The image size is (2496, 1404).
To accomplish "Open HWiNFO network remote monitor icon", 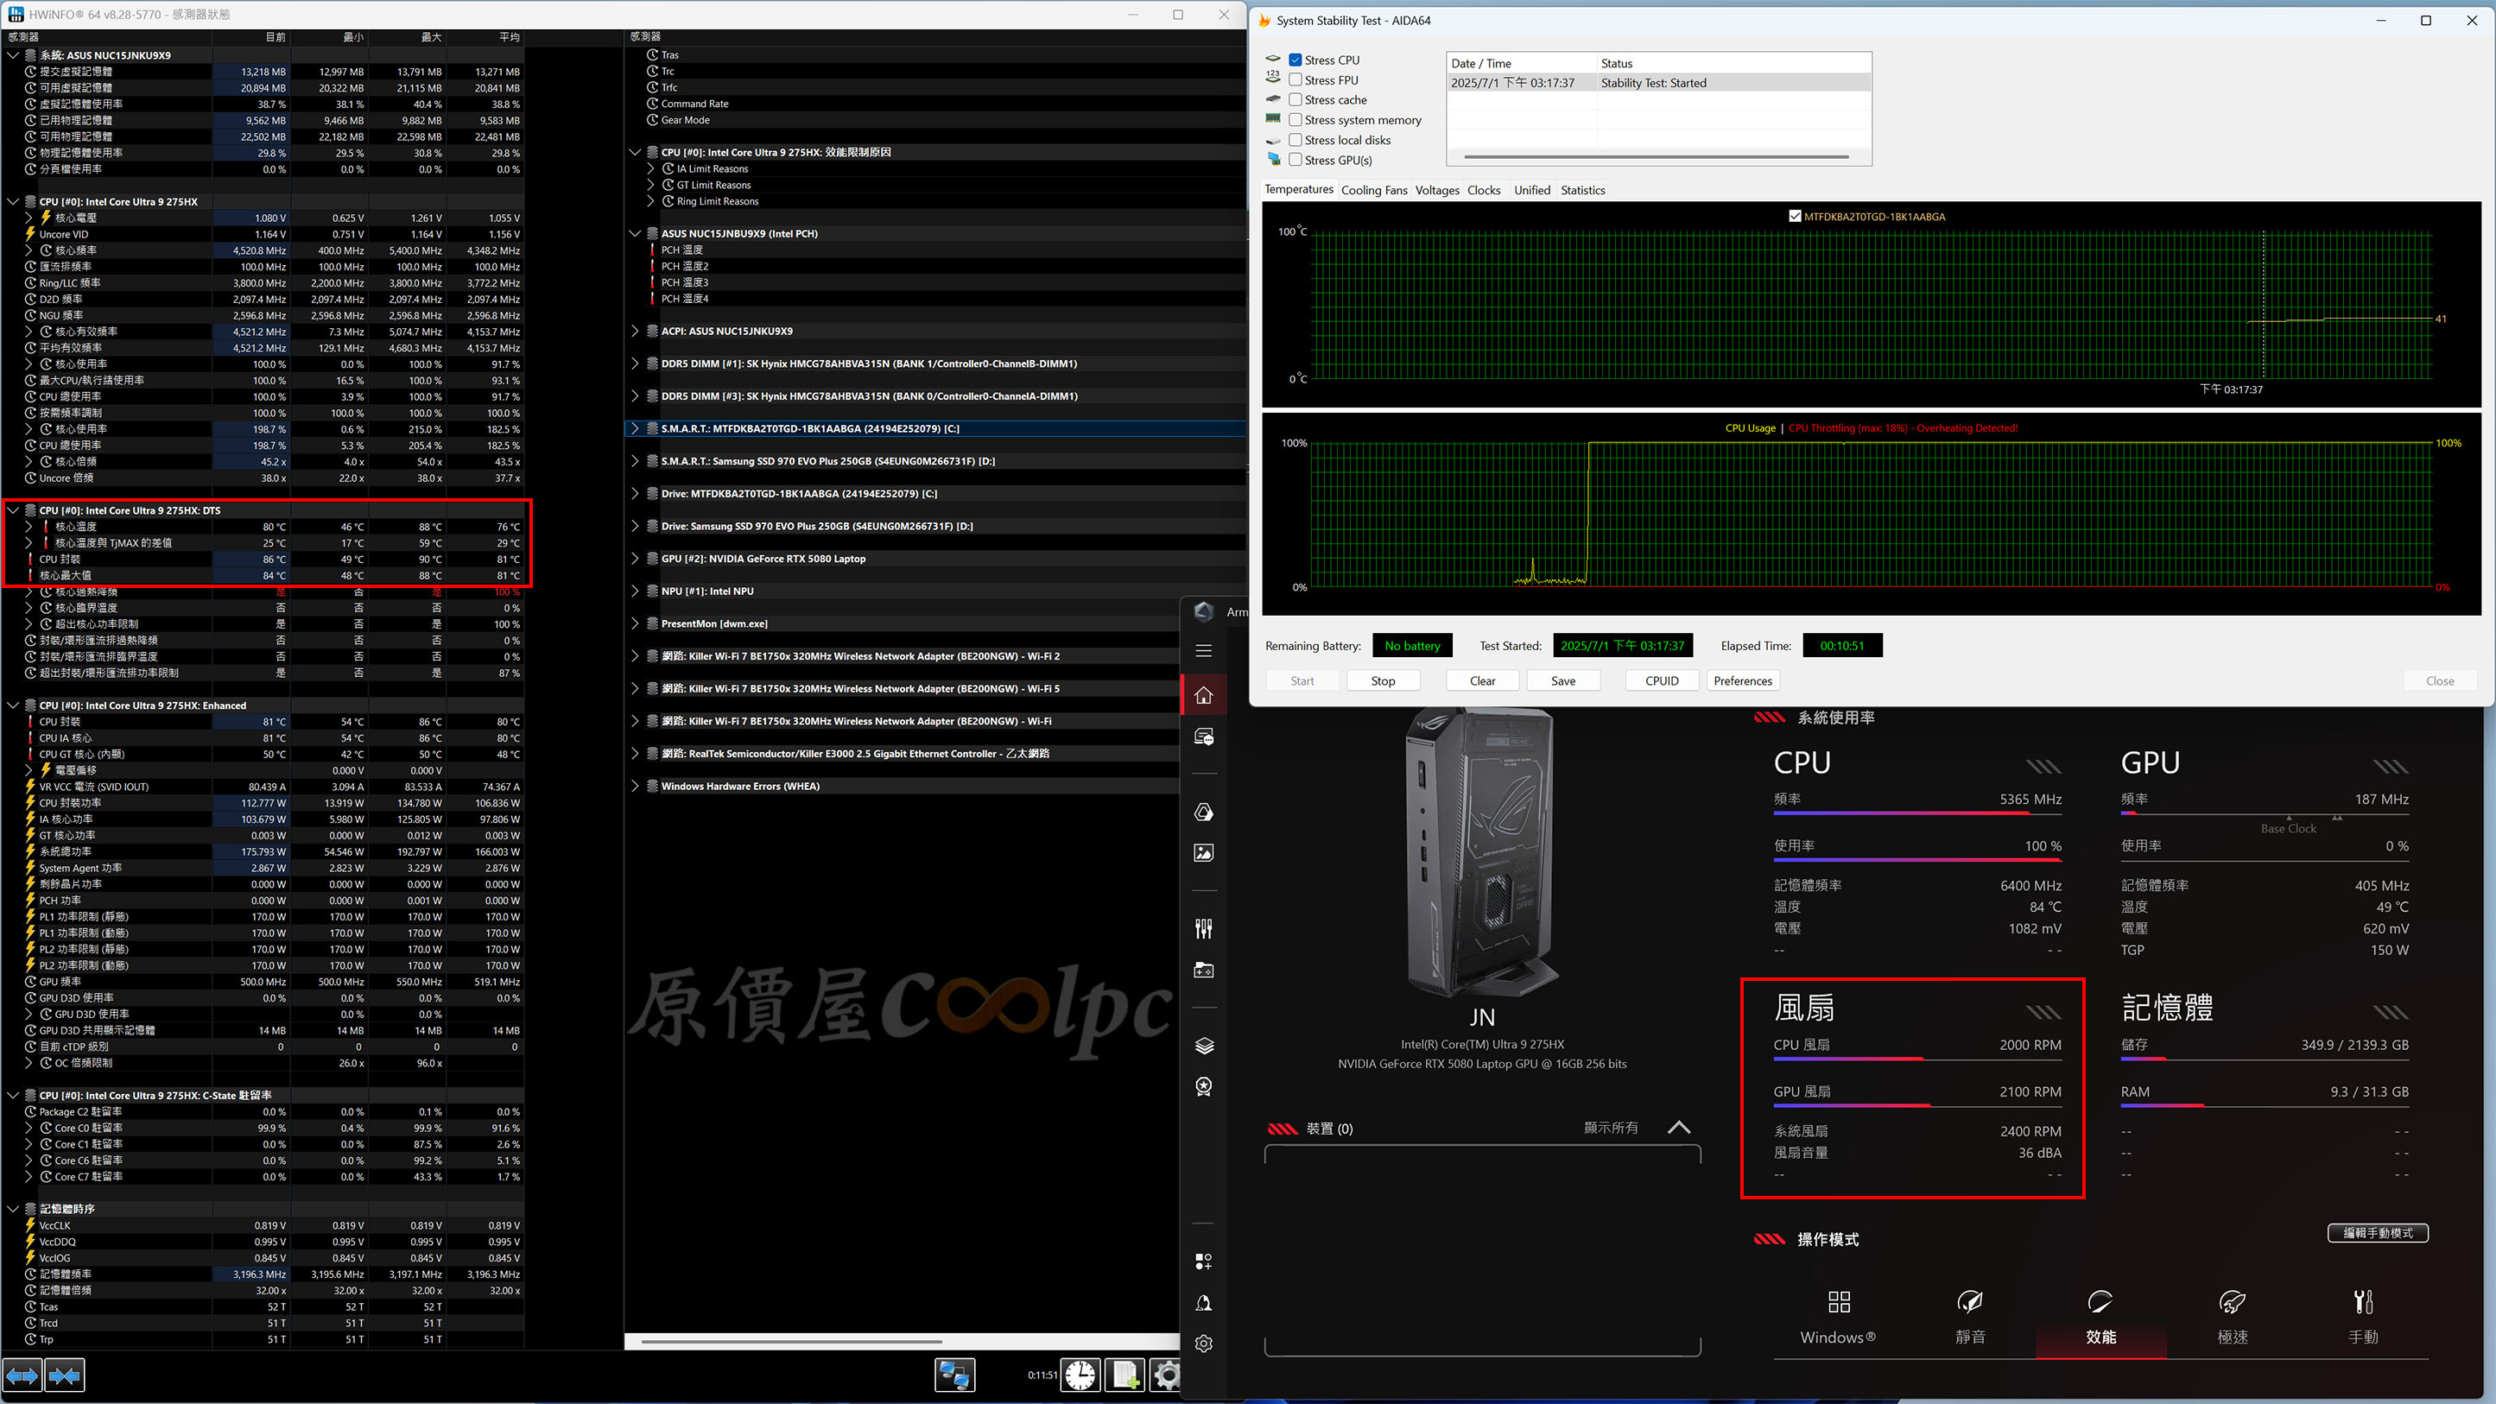I will pyautogui.click(x=954, y=1375).
